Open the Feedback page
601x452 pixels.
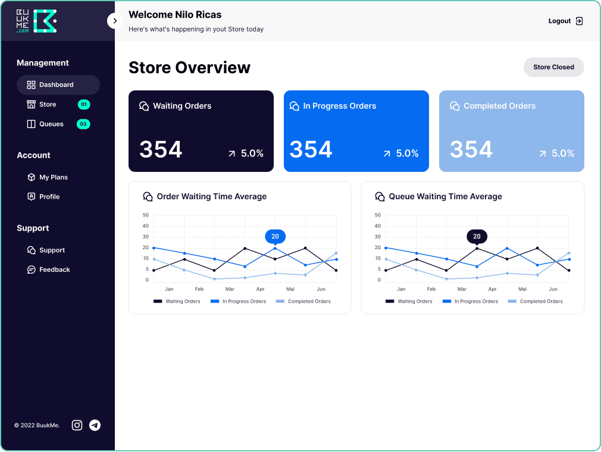(x=49, y=269)
